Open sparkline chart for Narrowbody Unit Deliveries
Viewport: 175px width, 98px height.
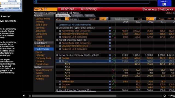114,31
